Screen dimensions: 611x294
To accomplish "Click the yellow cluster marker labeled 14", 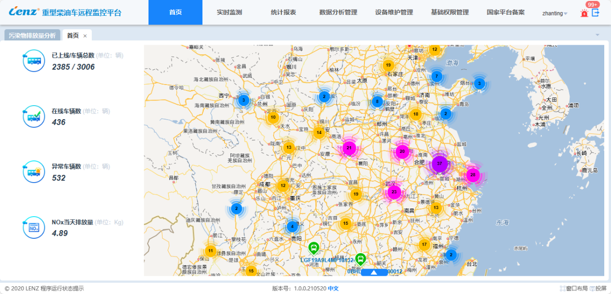I will click(x=319, y=133).
